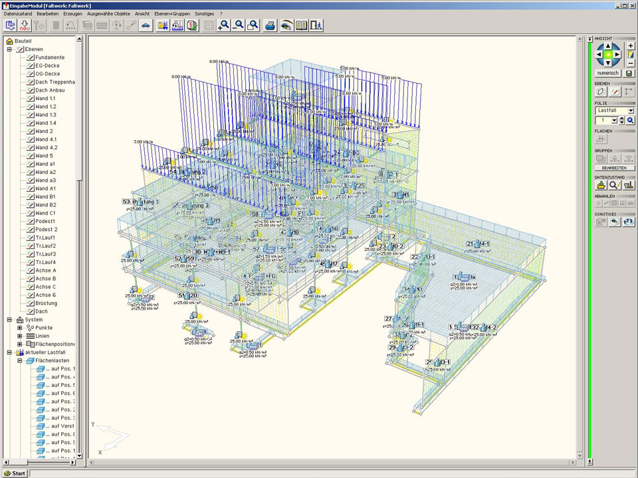Viewport: 638px width, 478px height.
Task: Expand the Punkte node under System
Action: tap(20, 328)
